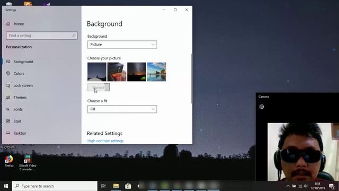Screen dimensions: 339x191
Task: Open the Themes settings page
Action: tap(20, 98)
